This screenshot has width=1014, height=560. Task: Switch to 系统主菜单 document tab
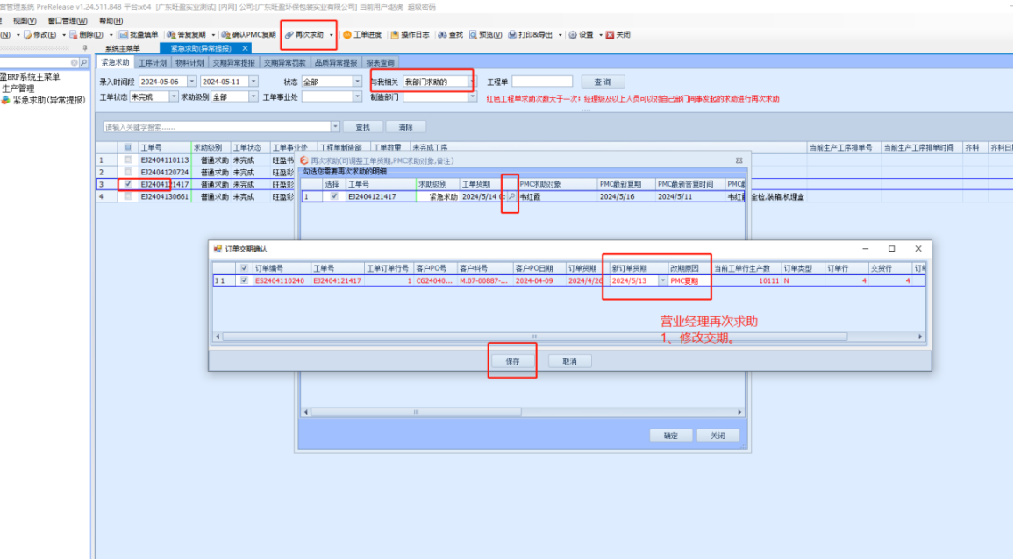click(x=123, y=48)
